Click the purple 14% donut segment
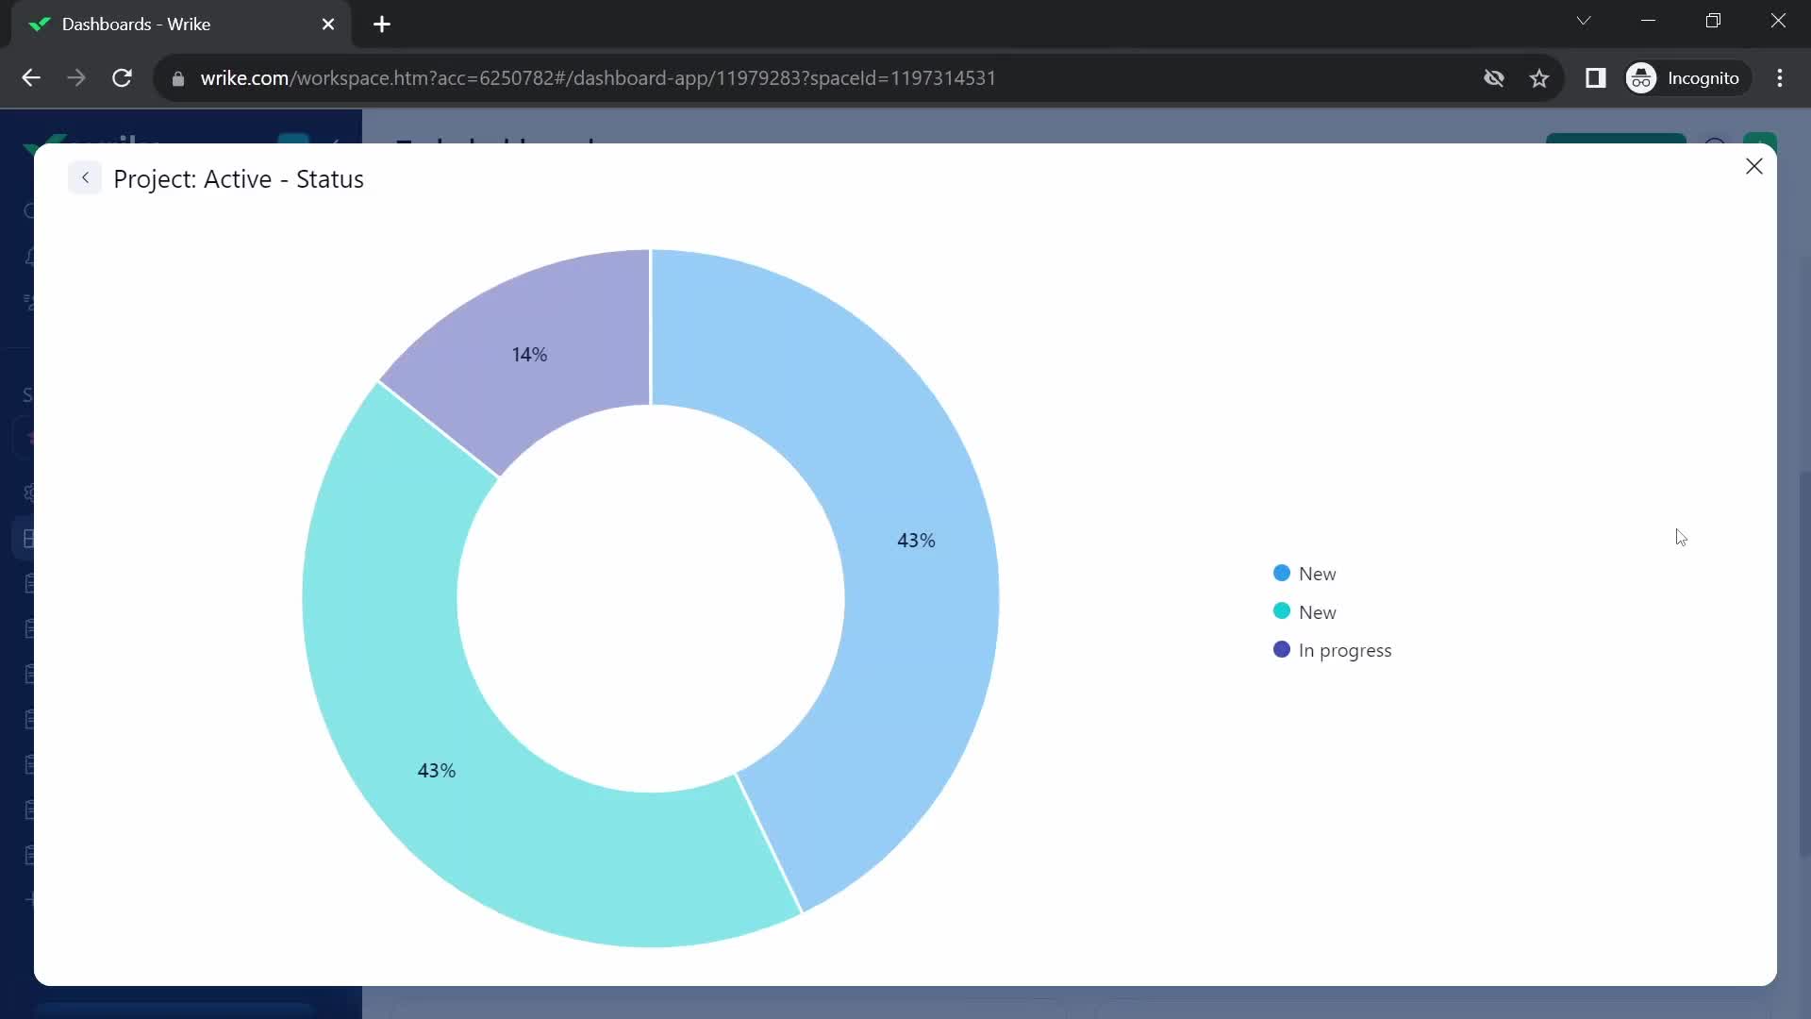The image size is (1811, 1019). [x=528, y=354]
